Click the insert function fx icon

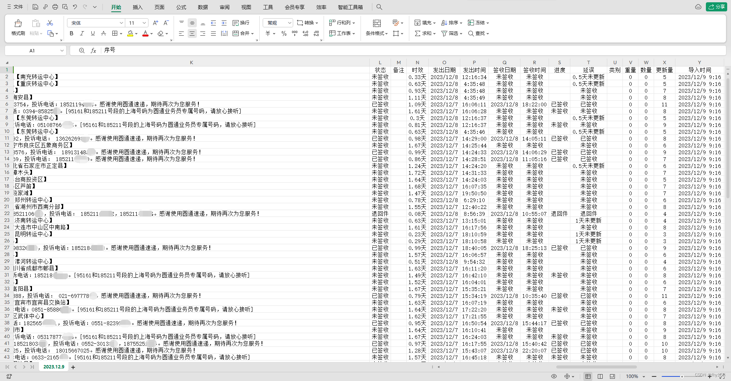93,51
